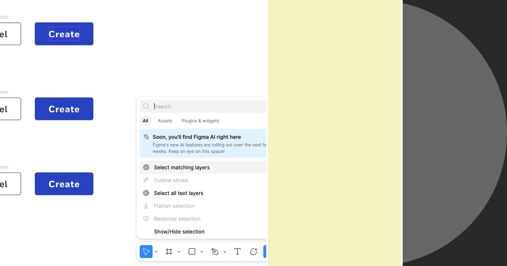
Task: Open the Comment tool
Action: point(253,251)
